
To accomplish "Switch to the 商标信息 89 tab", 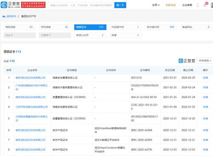I will [20, 27].
